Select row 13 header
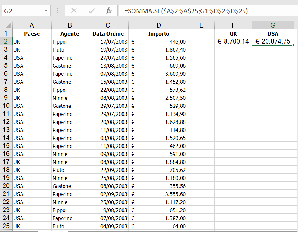This screenshot has height=232, width=298. [6, 130]
